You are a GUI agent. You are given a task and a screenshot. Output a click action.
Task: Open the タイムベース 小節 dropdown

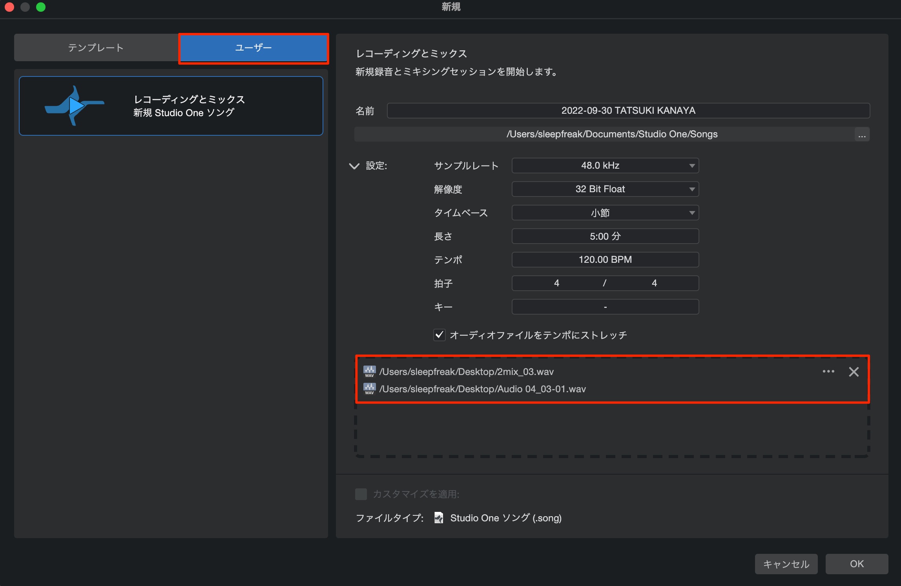[x=605, y=213]
